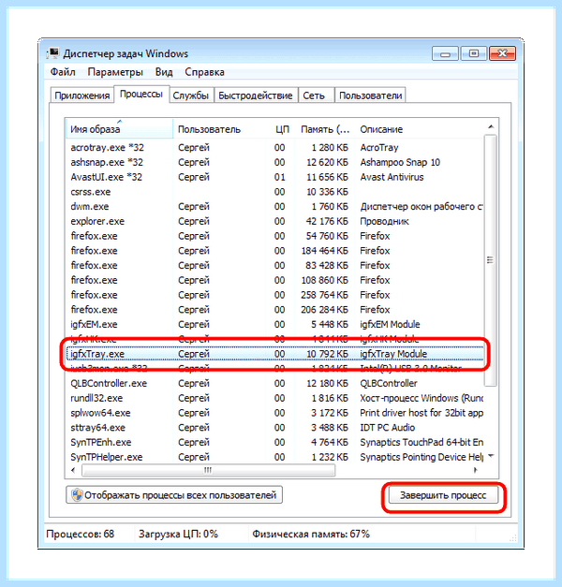Select the acrotray.exe *32 process
The width and height of the screenshot is (562, 587).
pos(274,148)
